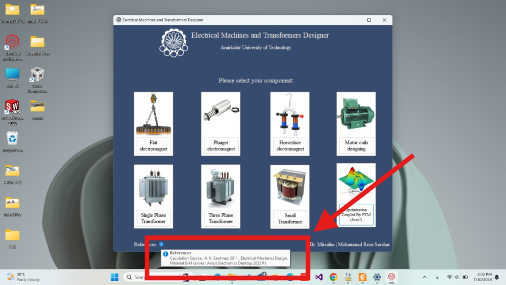Open the Motor coils designing module
This screenshot has width=506, height=285.
point(356,145)
